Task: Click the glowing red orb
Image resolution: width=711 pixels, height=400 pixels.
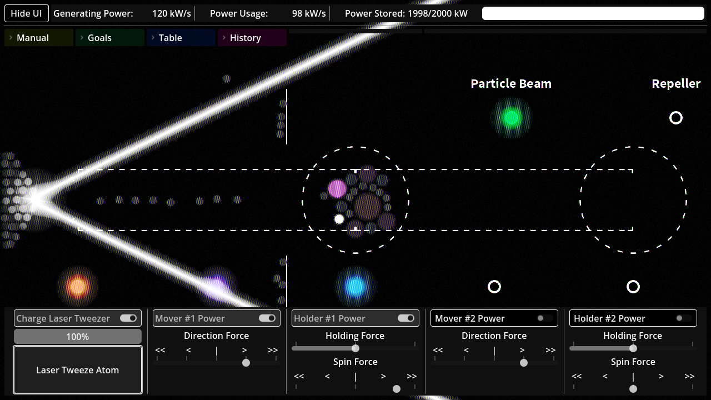Action: tap(78, 287)
